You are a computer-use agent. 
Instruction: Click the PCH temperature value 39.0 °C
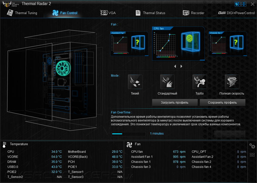[117, 162]
